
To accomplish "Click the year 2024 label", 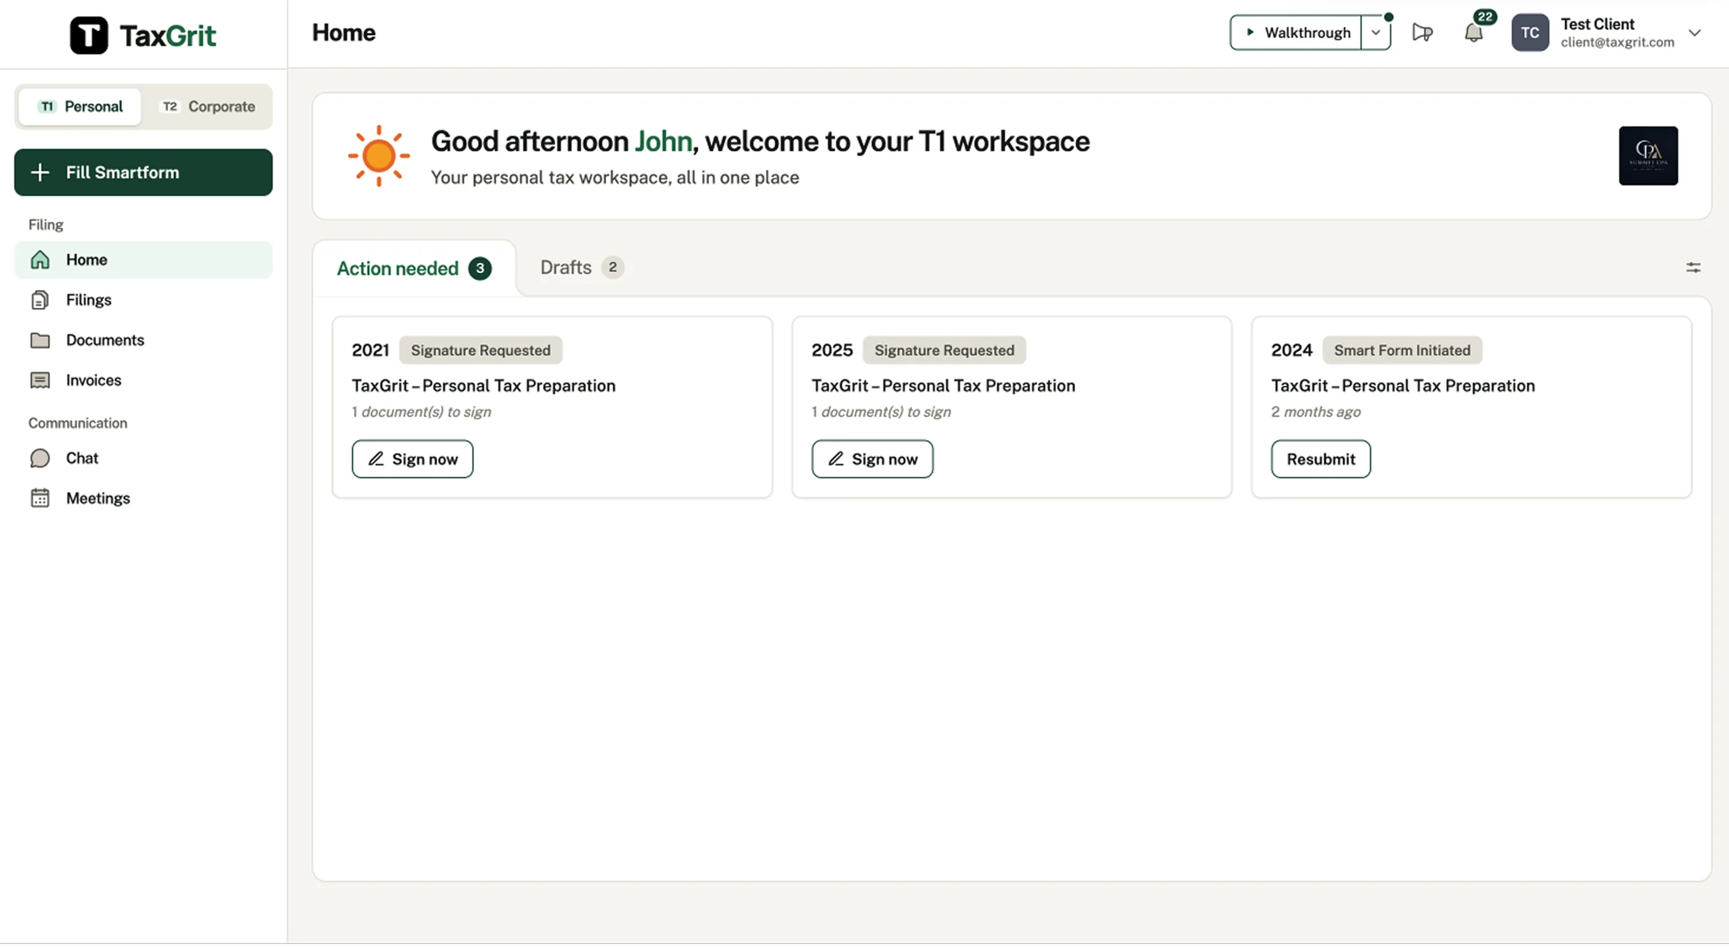I will tap(1291, 350).
